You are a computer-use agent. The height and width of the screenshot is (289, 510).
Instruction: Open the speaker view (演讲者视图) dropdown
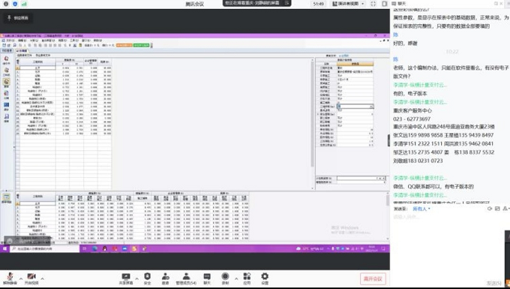(348, 4)
